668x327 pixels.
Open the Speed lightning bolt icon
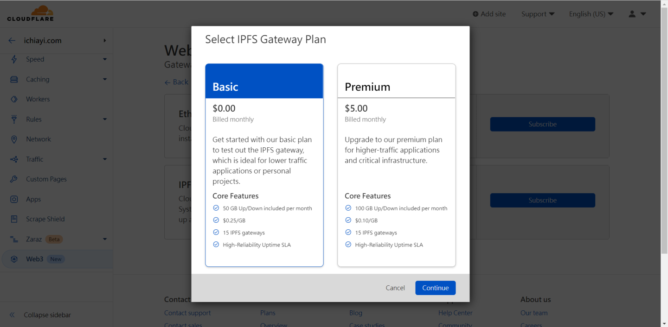(x=14, y=59)
